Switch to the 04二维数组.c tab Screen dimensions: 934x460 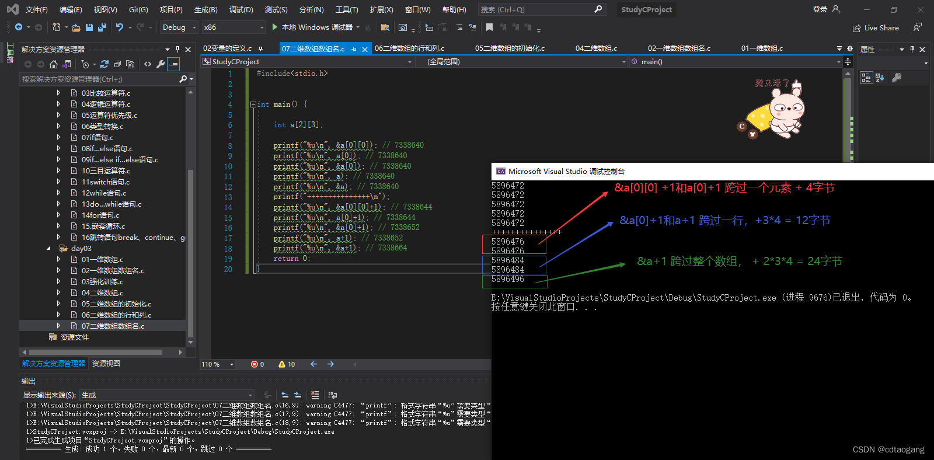tap(596, 48)
